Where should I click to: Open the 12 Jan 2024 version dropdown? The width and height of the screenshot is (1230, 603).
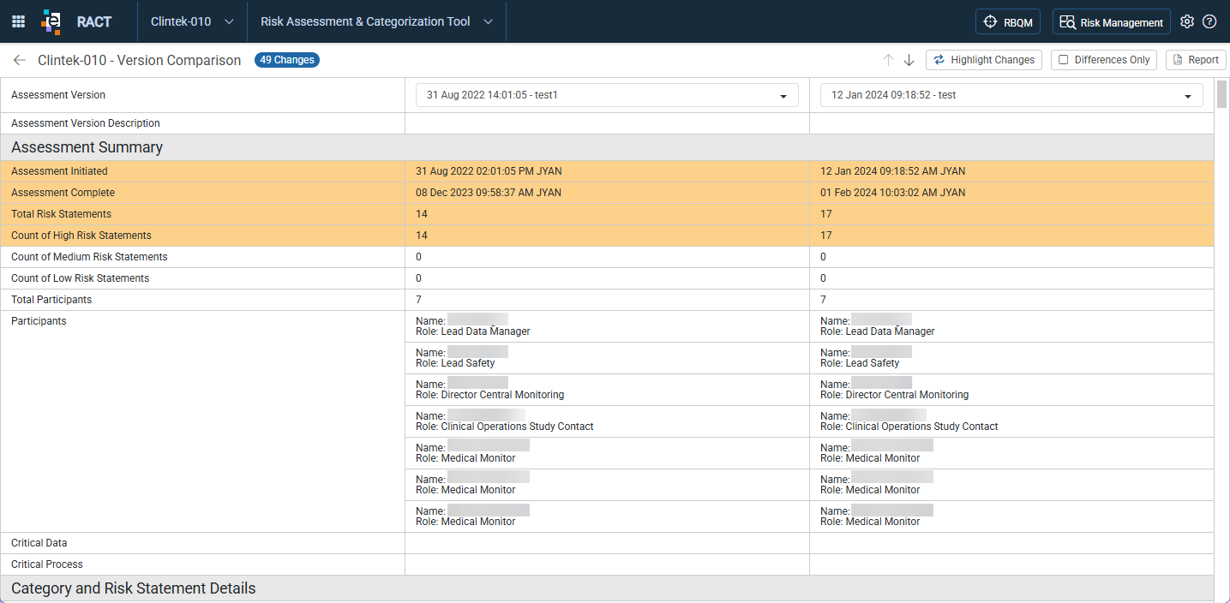coord(1011,95)
